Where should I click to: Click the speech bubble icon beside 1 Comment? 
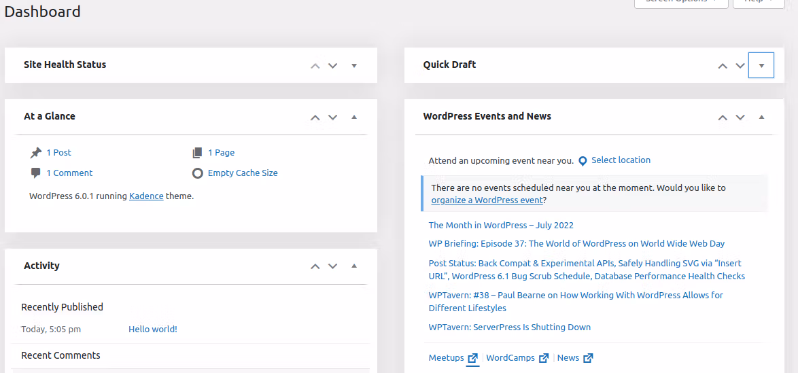[x=35, y=173]
